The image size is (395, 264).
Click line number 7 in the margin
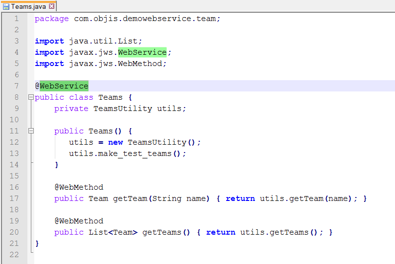pyautogui.click(x=16, y=86)
